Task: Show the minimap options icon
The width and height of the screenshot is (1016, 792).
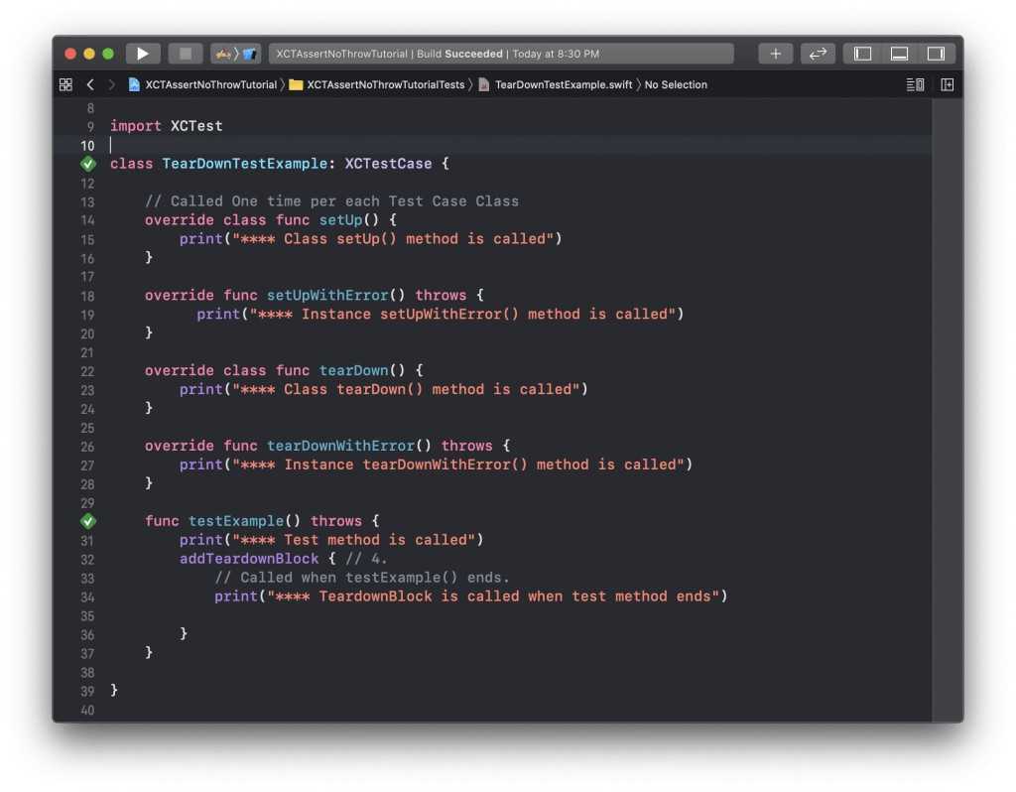Action: (x=914, y=84)
